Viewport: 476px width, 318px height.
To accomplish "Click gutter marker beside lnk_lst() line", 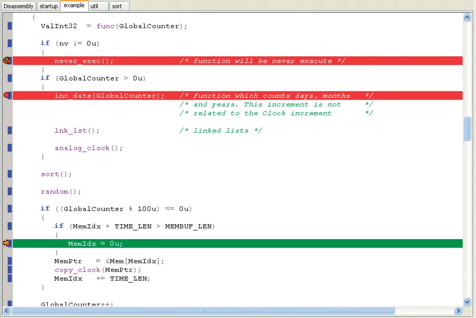I will point(10,131).
